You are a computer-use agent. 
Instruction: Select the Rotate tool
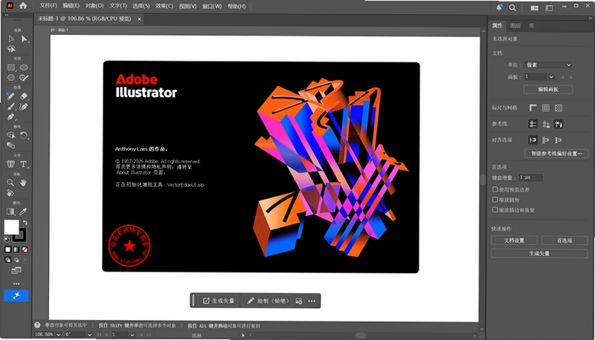24,135
